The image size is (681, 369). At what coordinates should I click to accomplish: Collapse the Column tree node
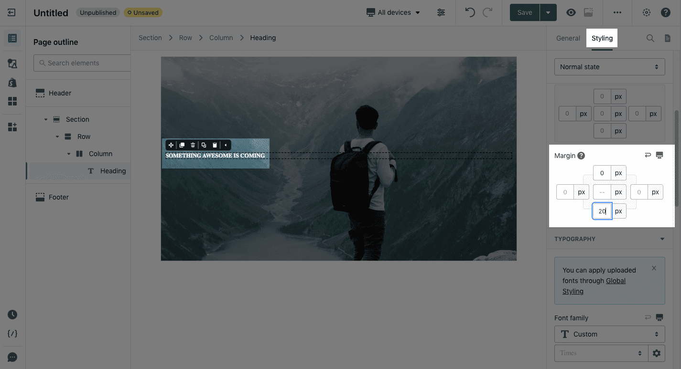[x=69, y=154]
